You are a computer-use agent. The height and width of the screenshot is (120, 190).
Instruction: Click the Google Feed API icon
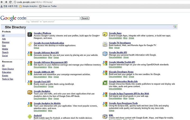tap(30, 83)
